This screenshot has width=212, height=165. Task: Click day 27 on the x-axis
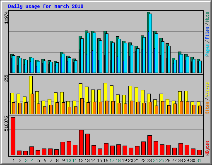174,160
